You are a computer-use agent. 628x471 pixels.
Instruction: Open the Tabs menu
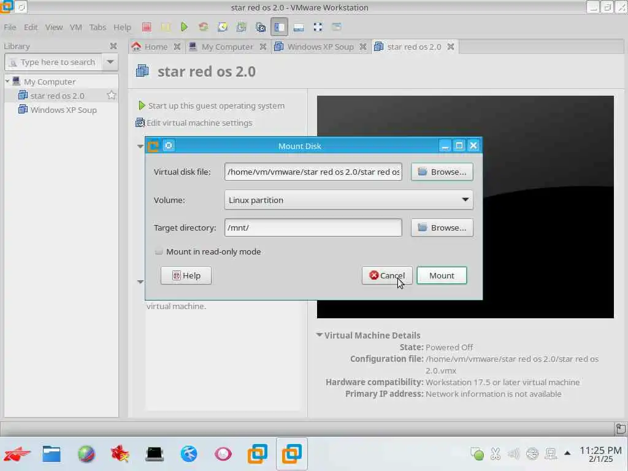pos(98,27)
